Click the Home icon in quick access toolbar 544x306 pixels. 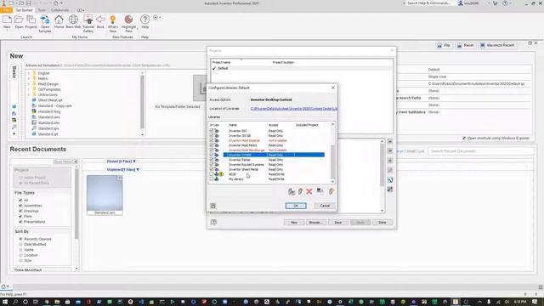point(55,3)
